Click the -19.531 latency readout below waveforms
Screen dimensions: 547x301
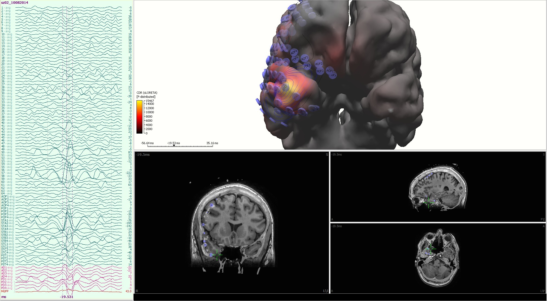pyautogui.click(x=67, y=297)
